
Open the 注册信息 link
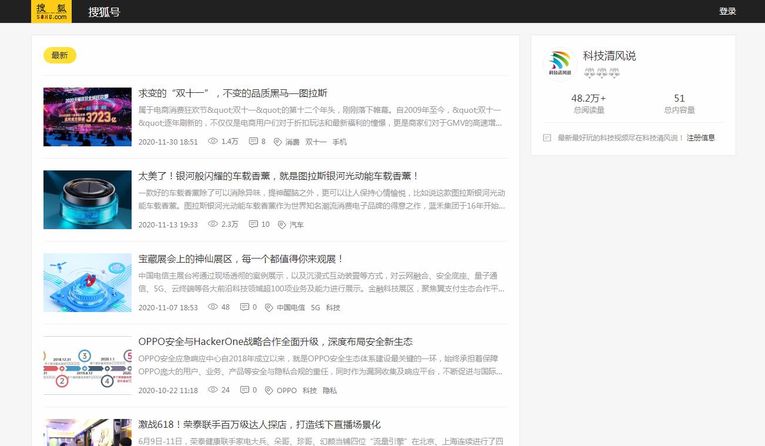pos(701,138)
